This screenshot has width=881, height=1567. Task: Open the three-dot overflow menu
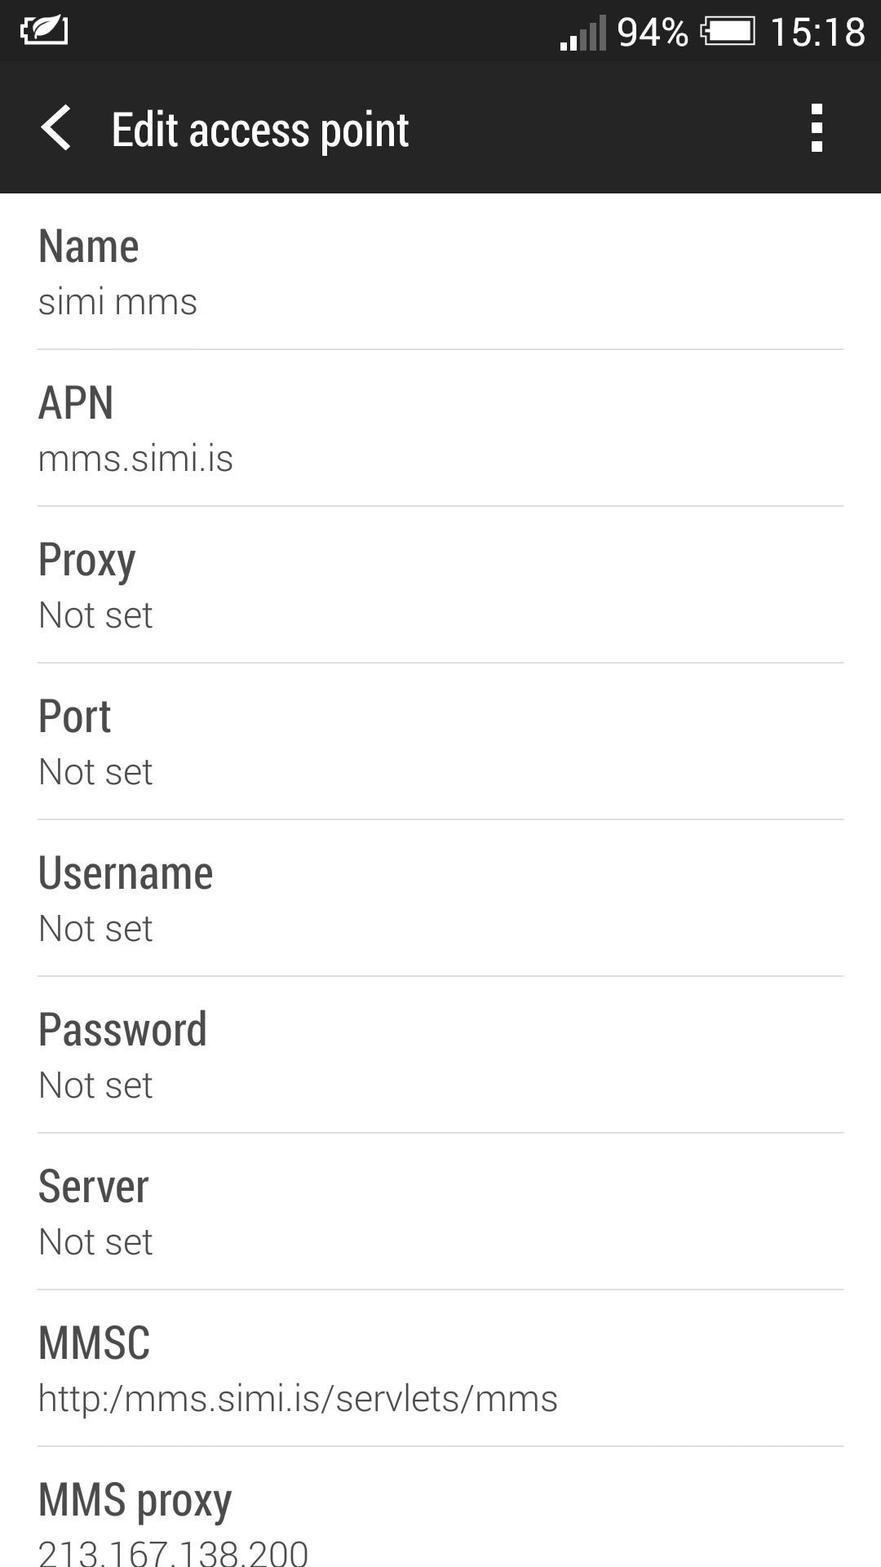pos(817,128)
